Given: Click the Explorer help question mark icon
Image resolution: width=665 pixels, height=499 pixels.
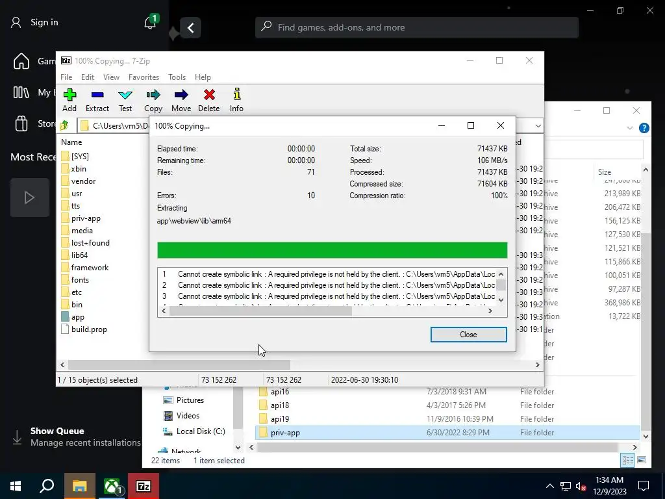Looking at the screenshot, I should point(644,128).
